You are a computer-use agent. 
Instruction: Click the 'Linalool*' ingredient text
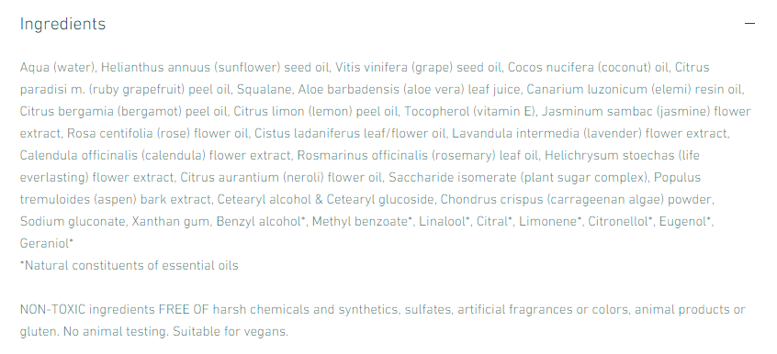click(x=444, y=222)
